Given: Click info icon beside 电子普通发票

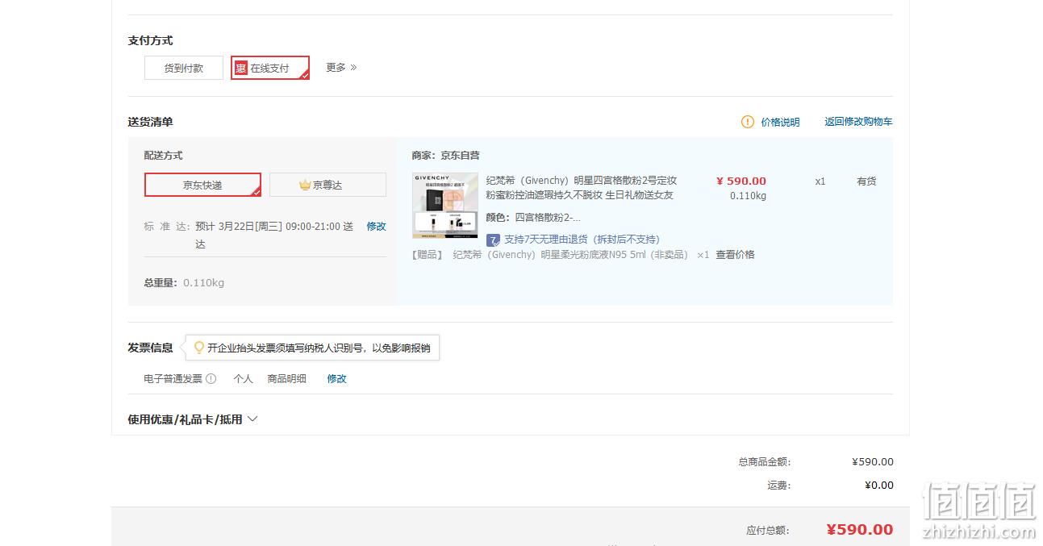Looking at the screenshot, I should [x=211, y=378].
